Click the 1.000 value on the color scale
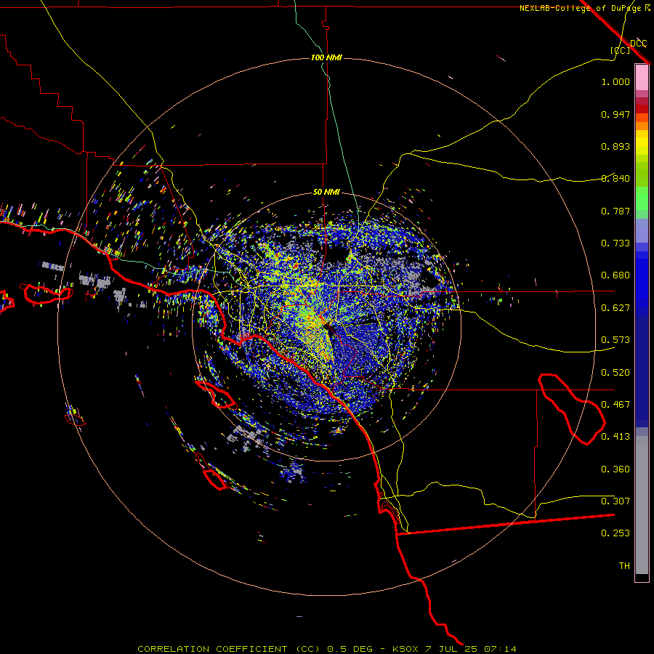Screen dimensions: 654x654 pyautogui.click(x=615, y=81)
